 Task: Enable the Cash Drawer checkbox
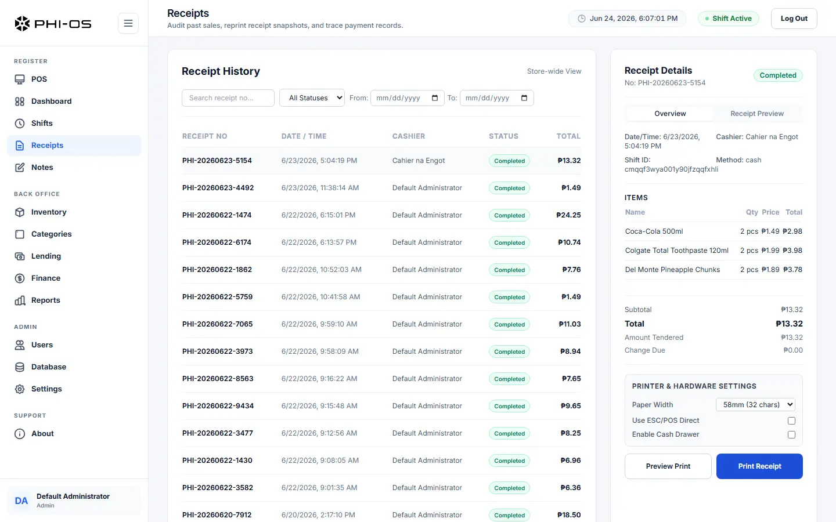791,434
